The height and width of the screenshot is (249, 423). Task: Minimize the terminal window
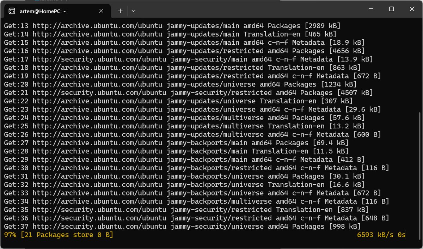pyautogui.click(x=371, y=9)
